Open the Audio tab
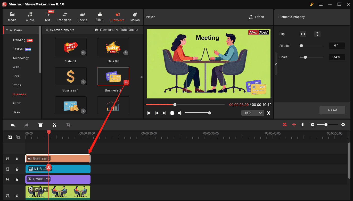 coord(30,17)
